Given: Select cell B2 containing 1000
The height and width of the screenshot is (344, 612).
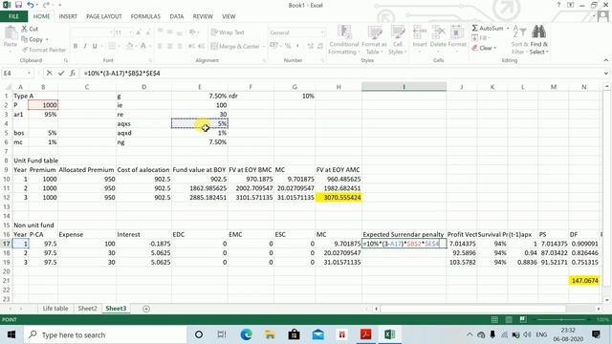Looking at the screenshot, I should [43, 105].
